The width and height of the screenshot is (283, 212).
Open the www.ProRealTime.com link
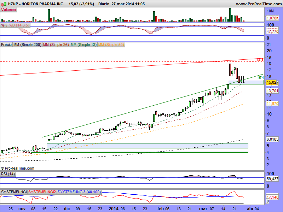click(x=259, y=4)
